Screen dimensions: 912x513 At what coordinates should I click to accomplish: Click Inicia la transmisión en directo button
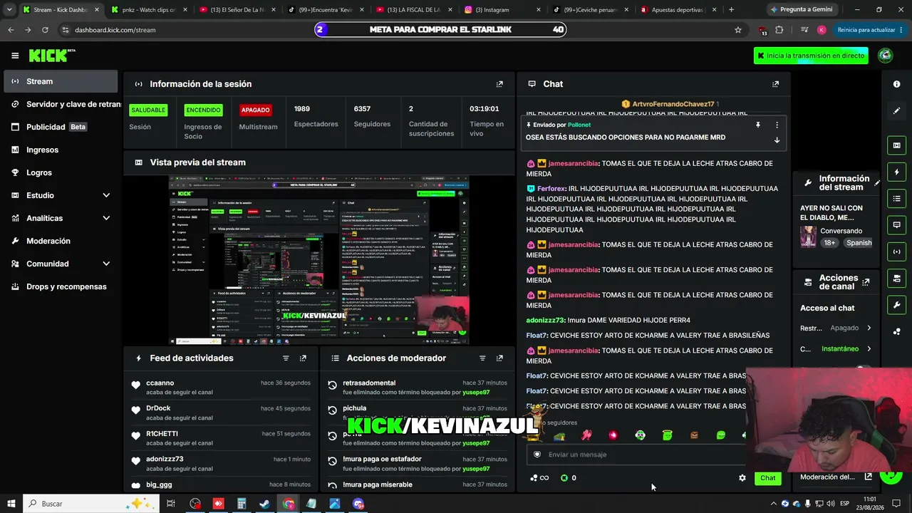(811, 56)
